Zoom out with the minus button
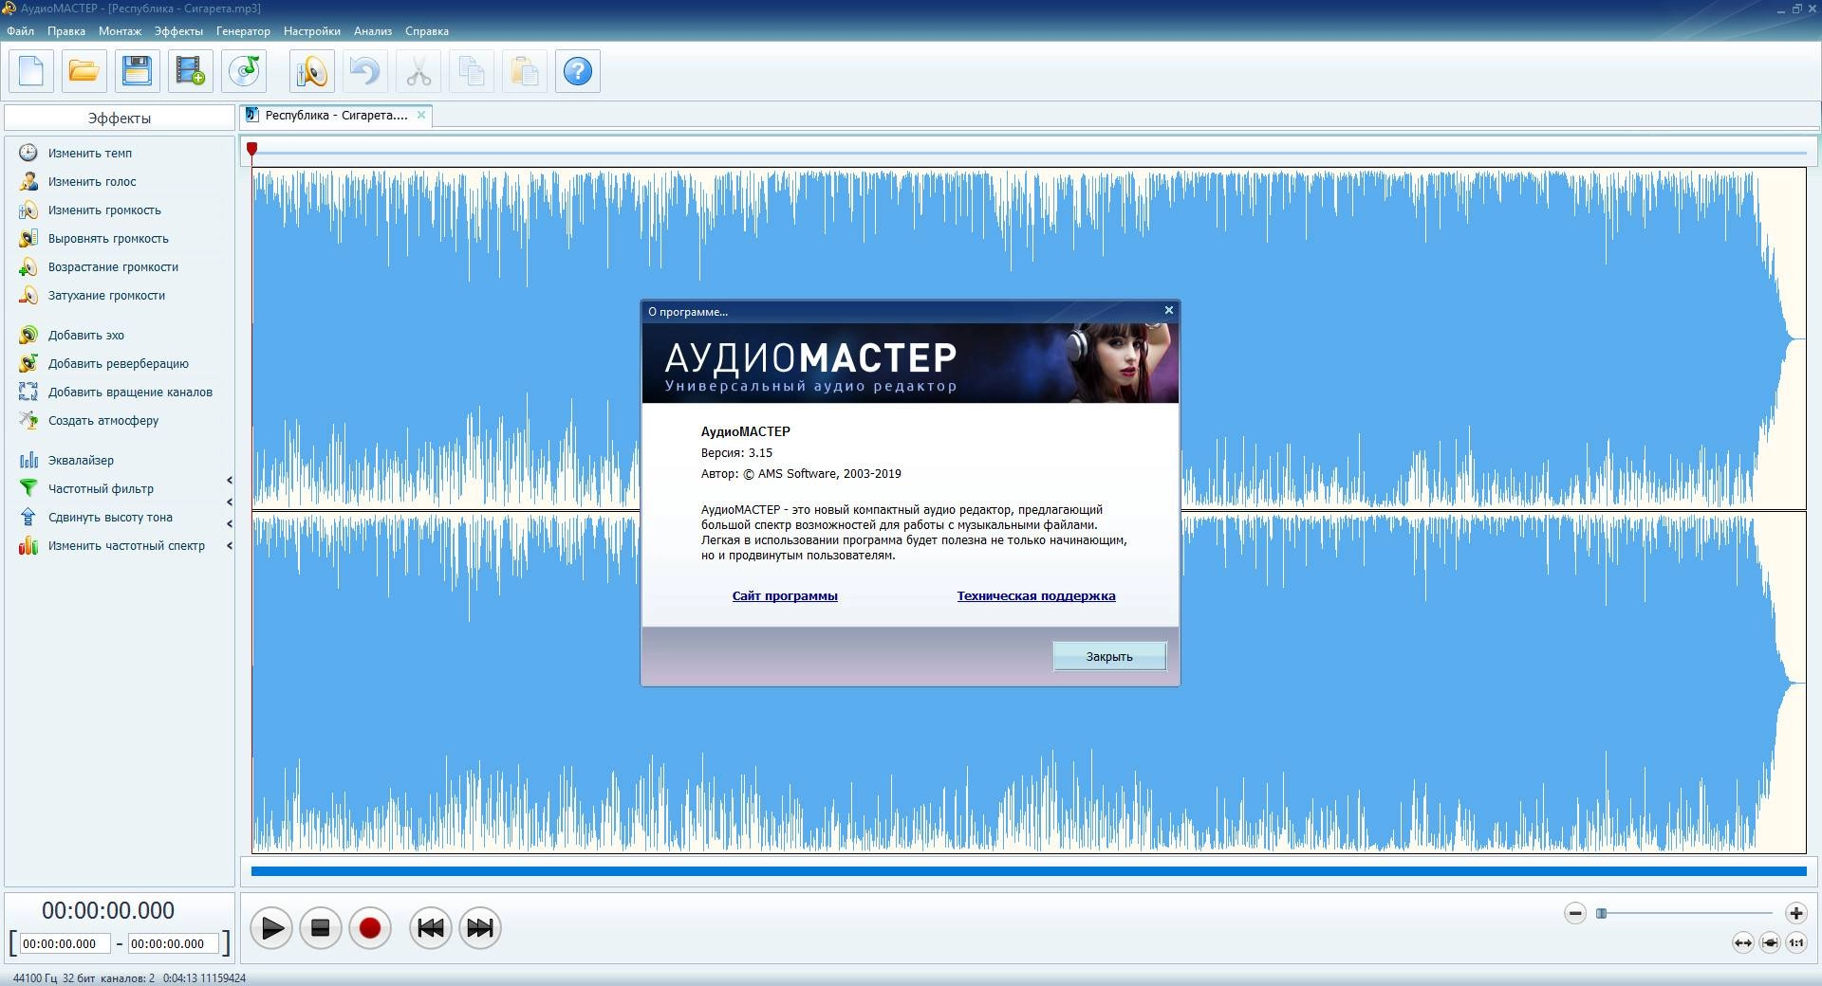This screenshot has height=986, width=1822. click(x=1575, y=913)
